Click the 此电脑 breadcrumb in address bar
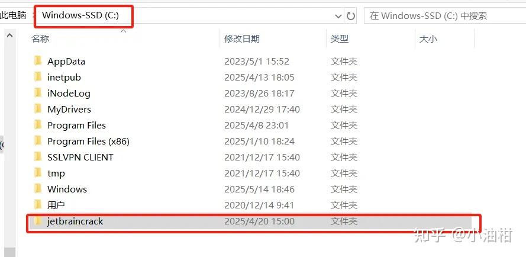This screenshot has height=257, width=526. (x=13, y=15)
